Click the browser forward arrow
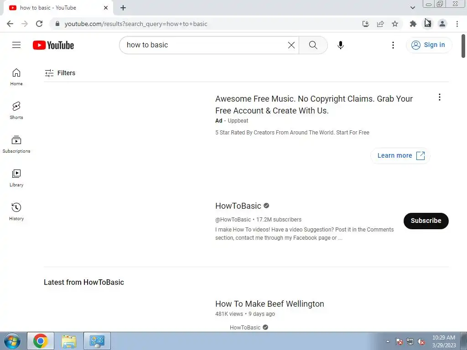This screenshot has width=467, height=350. [25, 24]
